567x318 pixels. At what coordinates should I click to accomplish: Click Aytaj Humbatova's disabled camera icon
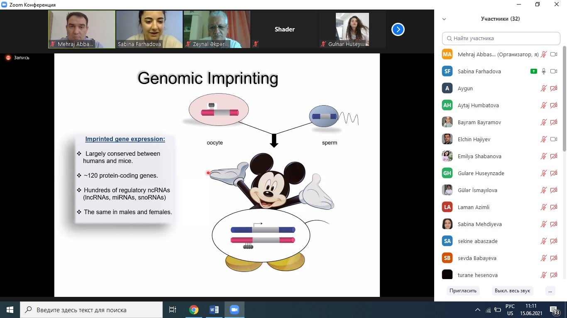click(554, 105)
